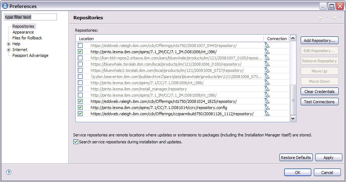This screenshot has width=346, height=182.
Task: Click the Clear Credentials button
Action: click(320, 92)
